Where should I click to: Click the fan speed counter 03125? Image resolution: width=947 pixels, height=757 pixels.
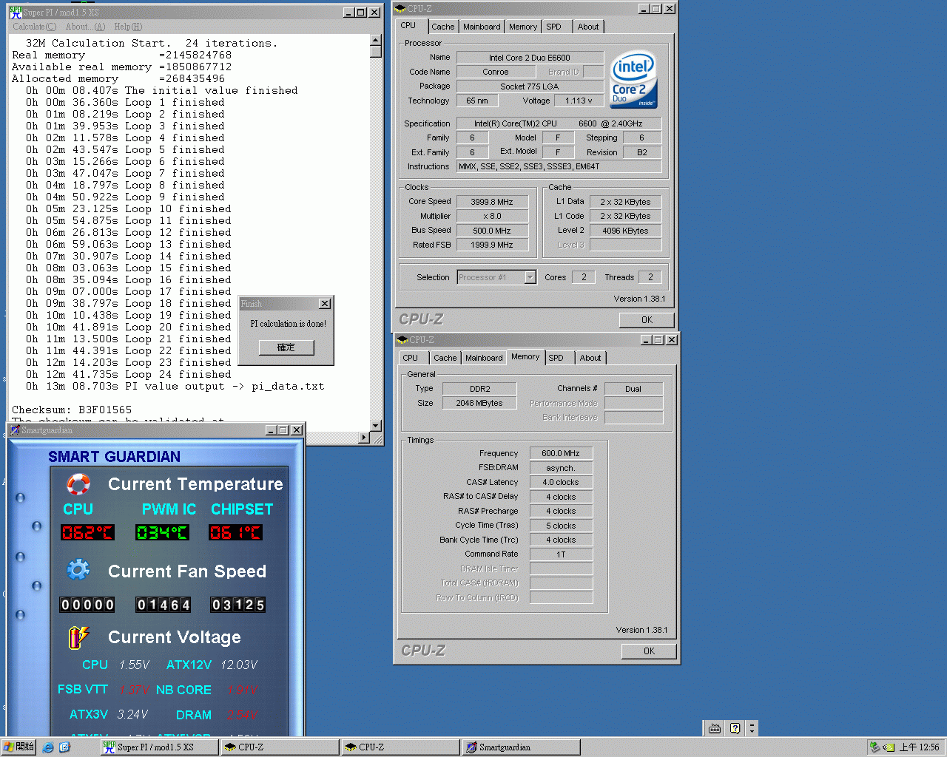click(x=237, y=605)
